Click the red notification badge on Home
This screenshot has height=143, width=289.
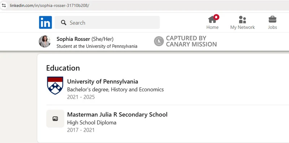click(216, 17)
